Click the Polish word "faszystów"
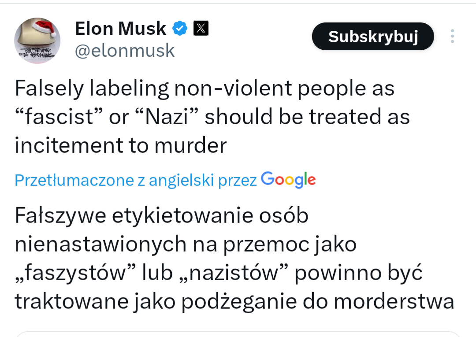This screenshot has height=337, width=476. click(74, 273)
